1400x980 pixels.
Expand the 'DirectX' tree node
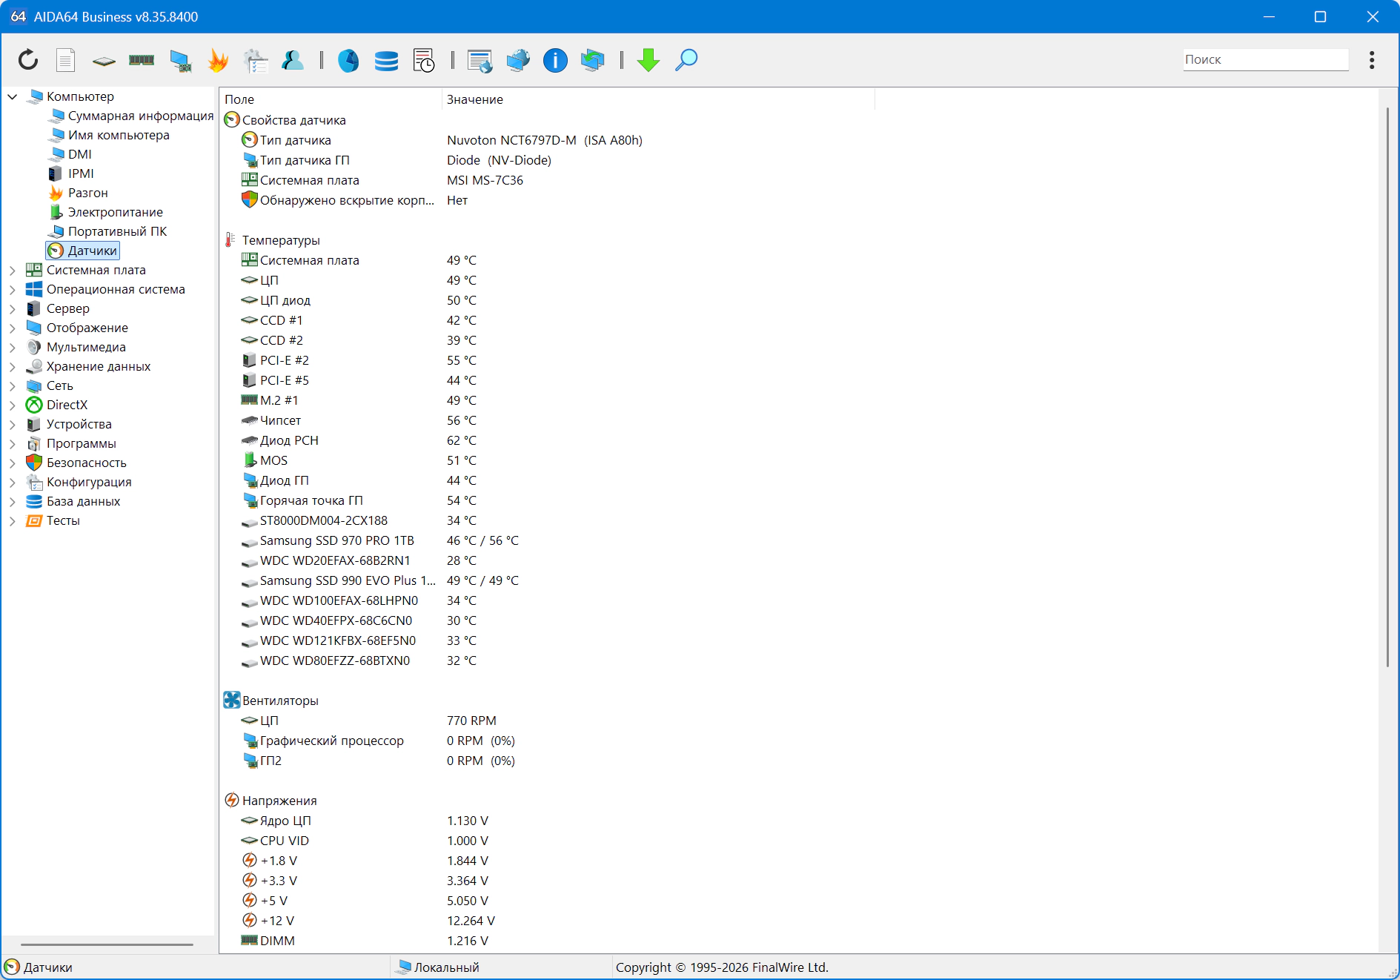pyautogui.click(x=13, y=405)
